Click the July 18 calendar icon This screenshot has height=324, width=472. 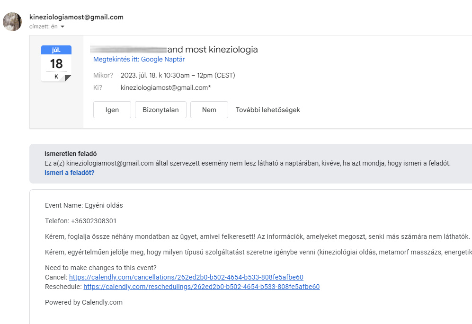click(56, 63)
